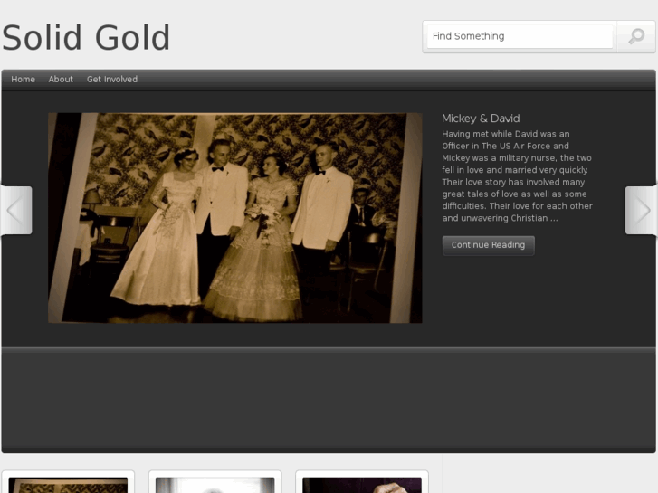Open the first post thumbnail with patterned wallpaper
This screenshot has width=658, height=493.
68,485
